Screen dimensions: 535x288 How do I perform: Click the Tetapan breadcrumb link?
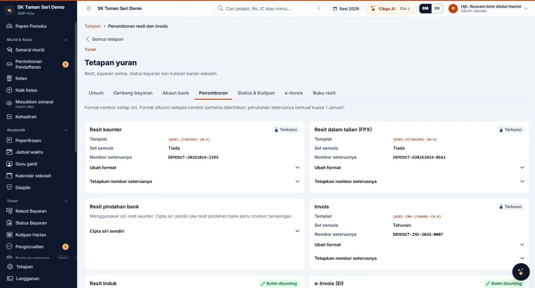[93, 26]
